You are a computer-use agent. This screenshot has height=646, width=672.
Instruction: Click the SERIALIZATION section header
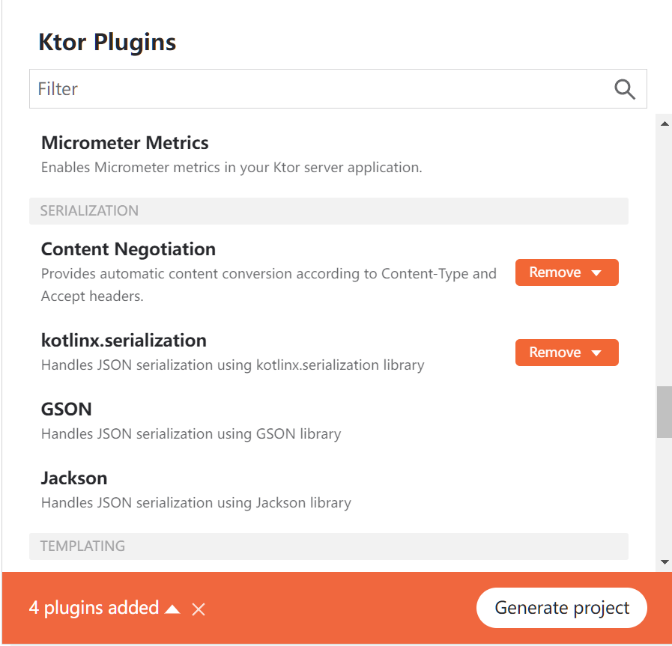[x=328, y=211]
